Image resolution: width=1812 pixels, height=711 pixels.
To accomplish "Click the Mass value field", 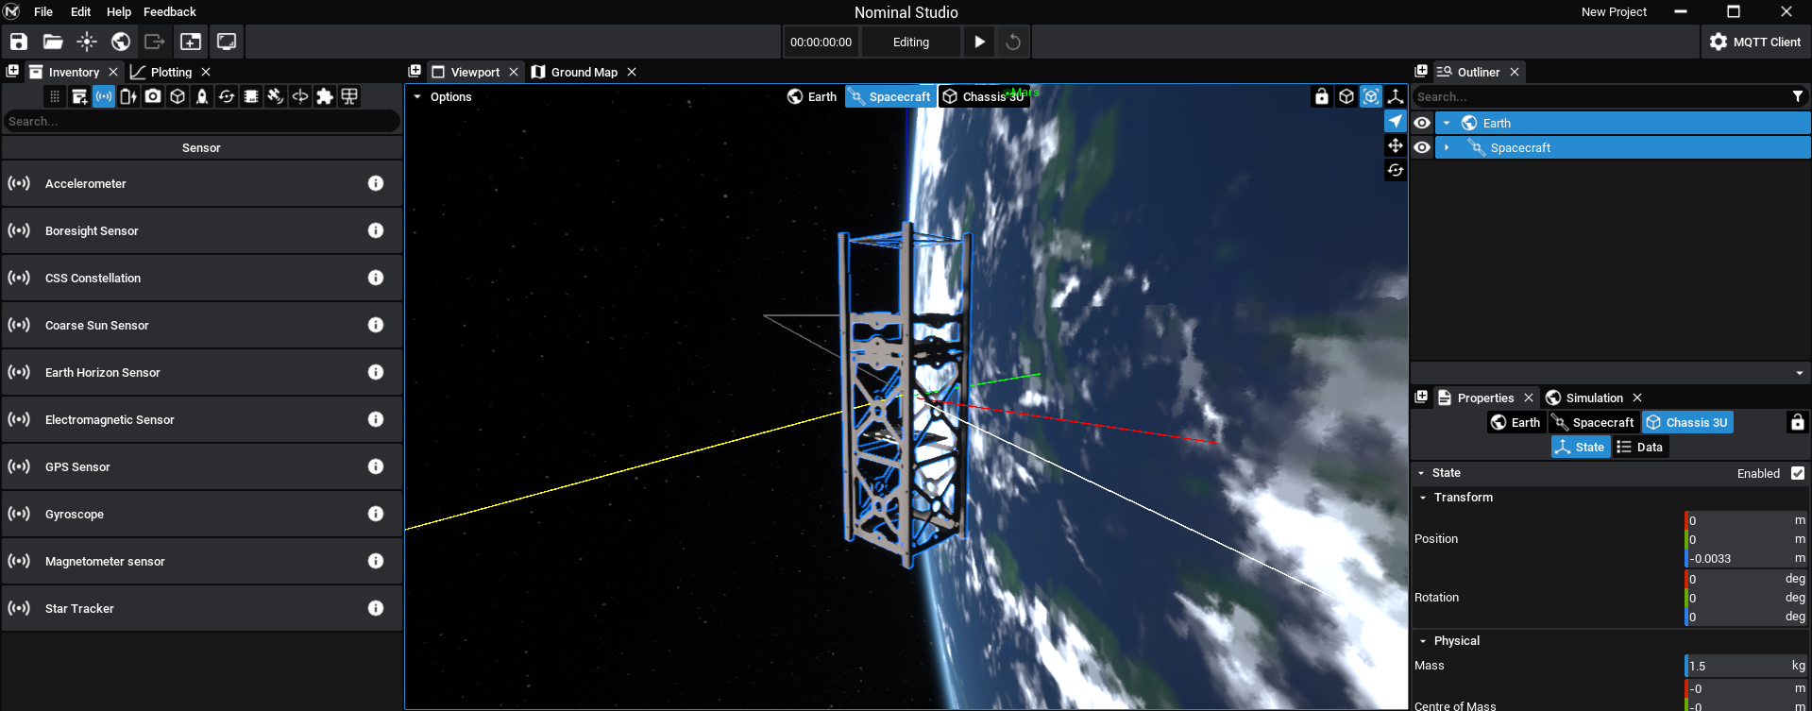I will coord(1737,666).
